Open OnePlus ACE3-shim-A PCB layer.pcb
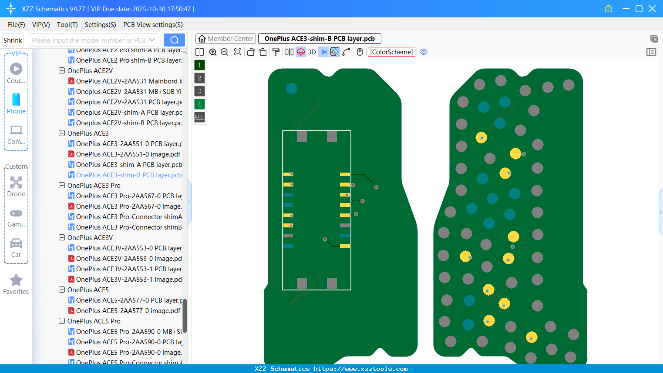 point(125,164)
